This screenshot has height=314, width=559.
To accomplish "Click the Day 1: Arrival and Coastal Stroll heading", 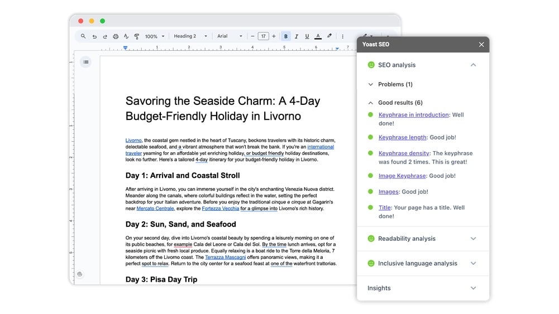I will click(183, 176).
